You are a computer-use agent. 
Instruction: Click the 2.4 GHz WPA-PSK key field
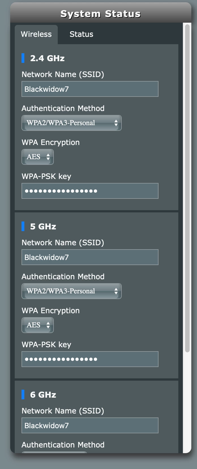pyautogui.click(x=90, y=191)
